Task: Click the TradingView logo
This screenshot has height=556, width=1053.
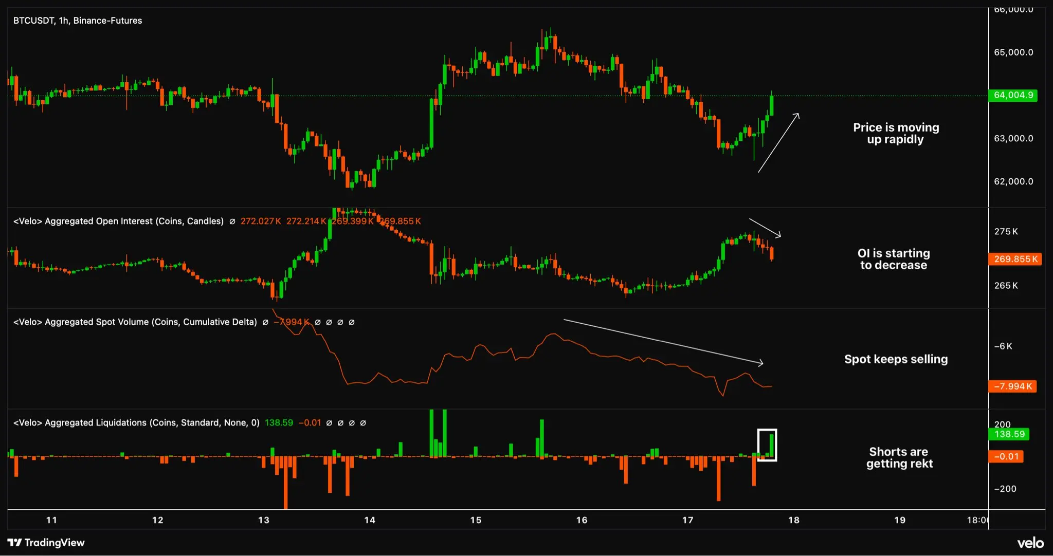Action: pyautogui.click(x=46, y=543)
